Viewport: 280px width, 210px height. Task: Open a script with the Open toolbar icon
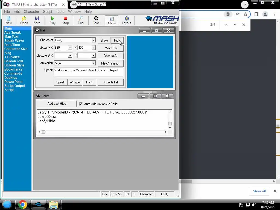tap(24, 20)
